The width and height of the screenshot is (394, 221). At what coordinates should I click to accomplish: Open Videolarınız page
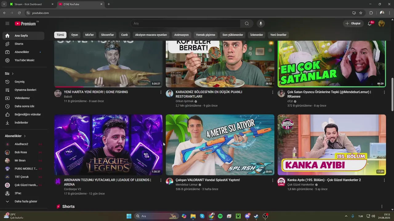pyautogui.click(x=23, y=98)
